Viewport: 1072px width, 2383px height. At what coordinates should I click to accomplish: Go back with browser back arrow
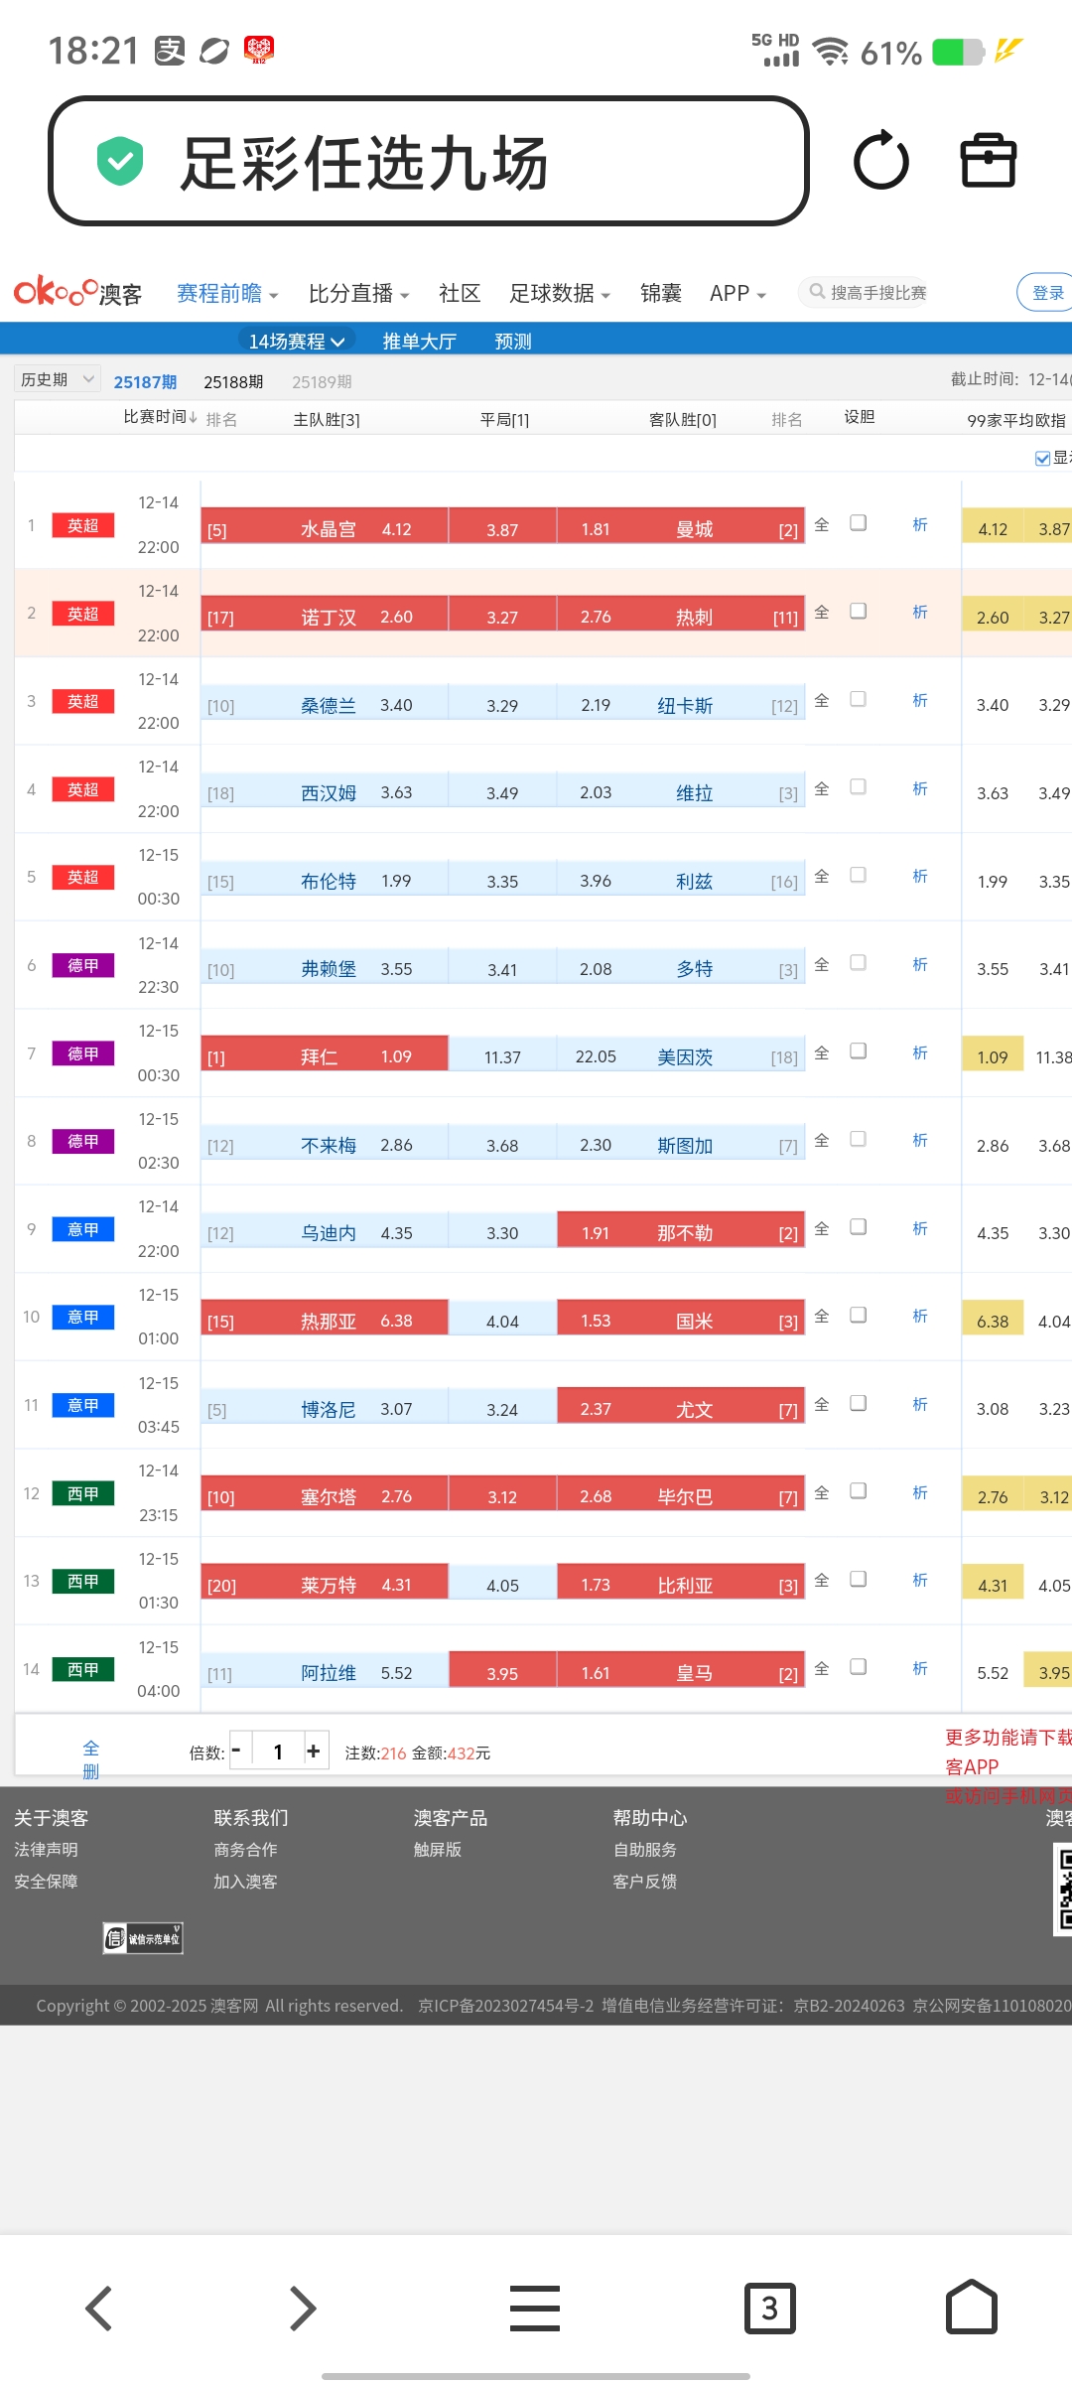tap(98, 2308)
